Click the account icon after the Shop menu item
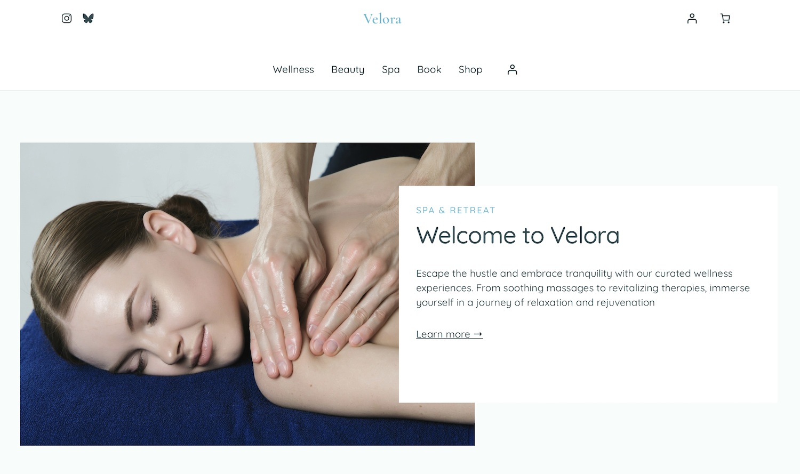 click(513, 69)
